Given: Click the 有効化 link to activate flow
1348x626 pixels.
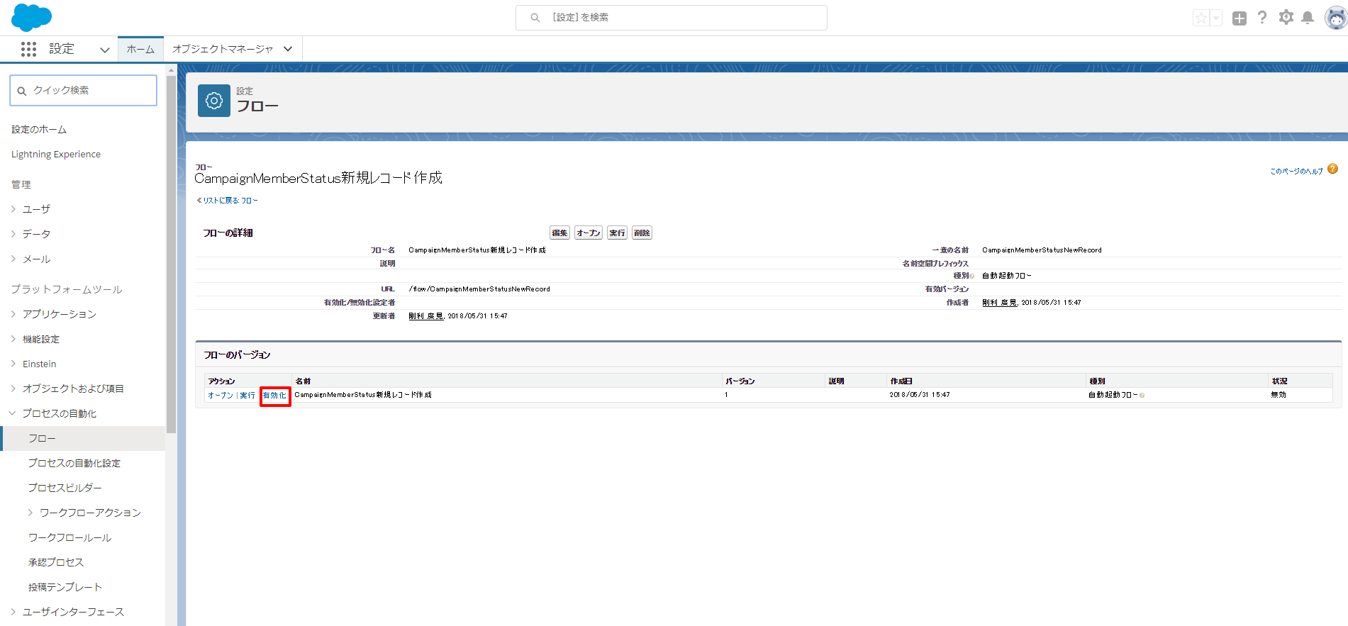Looking at the screenshot, I should point(274,396).
